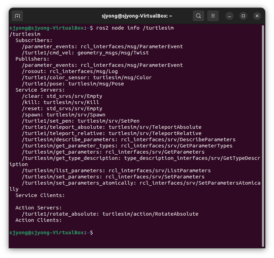Click the 'Service Clients:' heading
Screen dimensions: 274x258
pos(40,195)
